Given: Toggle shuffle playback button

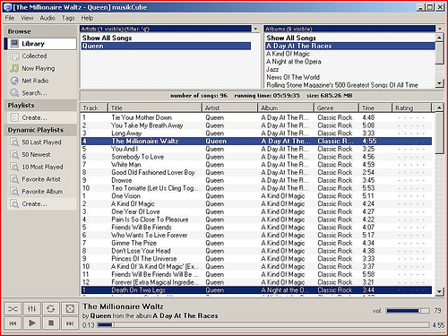Looking at the screenshot, I should coord(13,308).
